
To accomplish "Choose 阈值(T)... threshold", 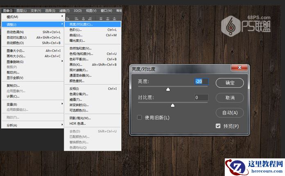I will pyautogui.click(x=93, y=99).
